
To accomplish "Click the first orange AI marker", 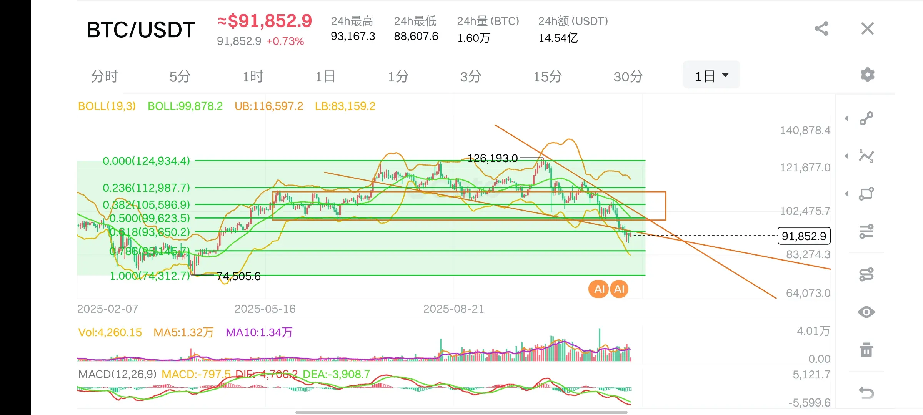I will click(x=599, y=289).
